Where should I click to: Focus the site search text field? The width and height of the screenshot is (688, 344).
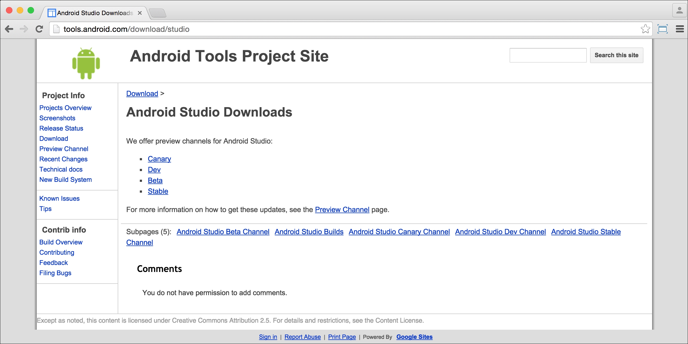(x=548, y=55)
